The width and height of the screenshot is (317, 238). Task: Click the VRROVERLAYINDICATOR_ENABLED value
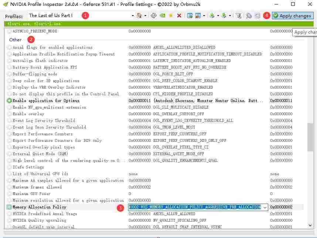183,87
